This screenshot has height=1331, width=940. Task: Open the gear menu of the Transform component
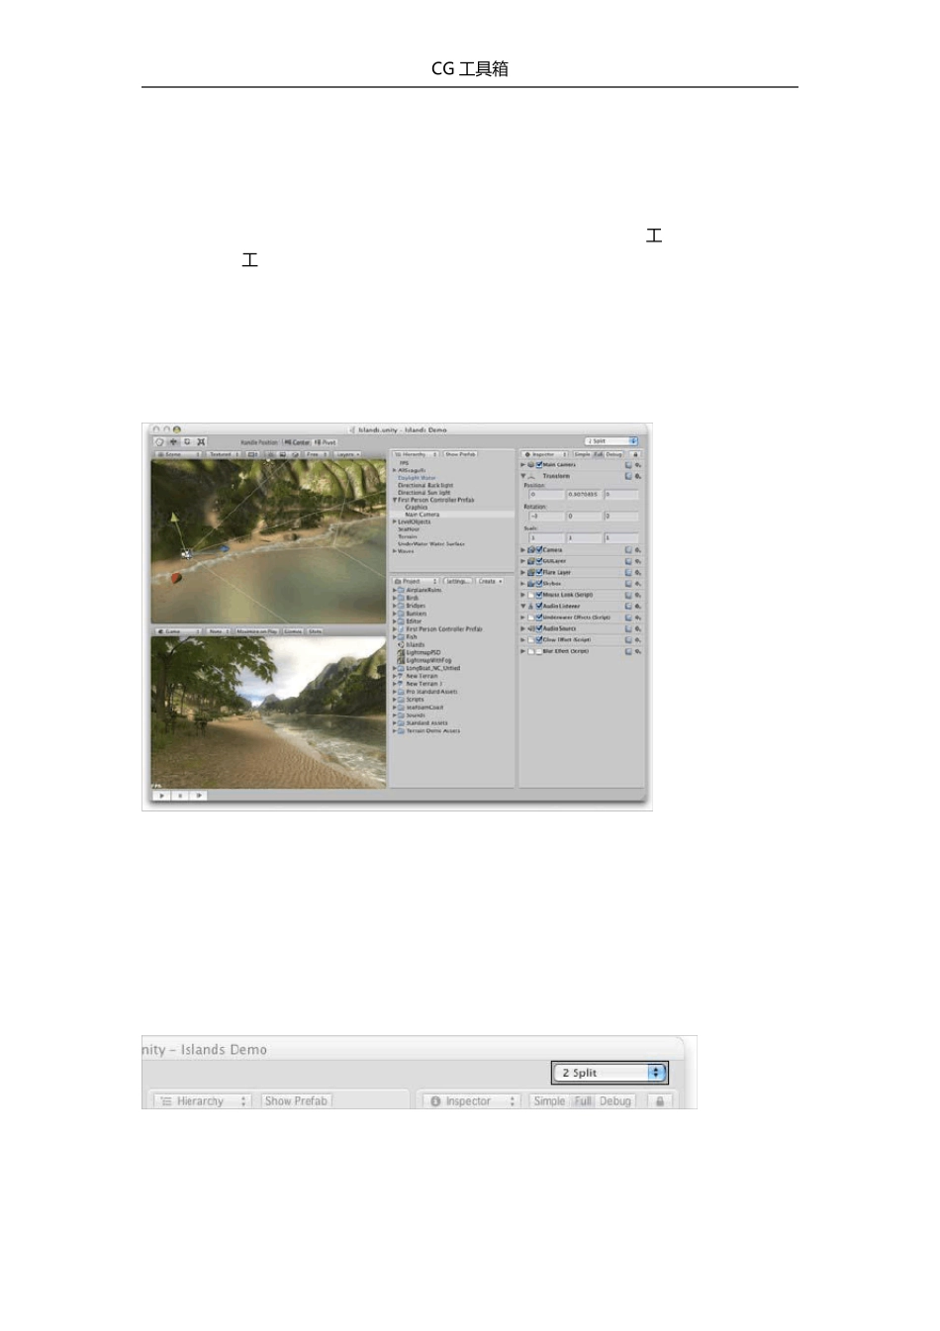tap(638, 476)
